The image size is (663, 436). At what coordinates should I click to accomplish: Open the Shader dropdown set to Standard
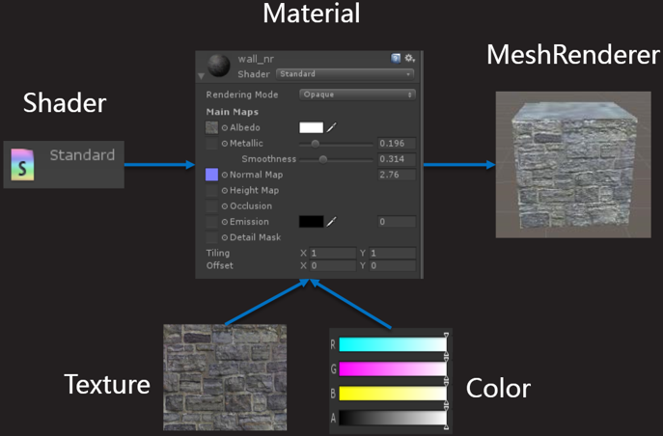[345, 73]
